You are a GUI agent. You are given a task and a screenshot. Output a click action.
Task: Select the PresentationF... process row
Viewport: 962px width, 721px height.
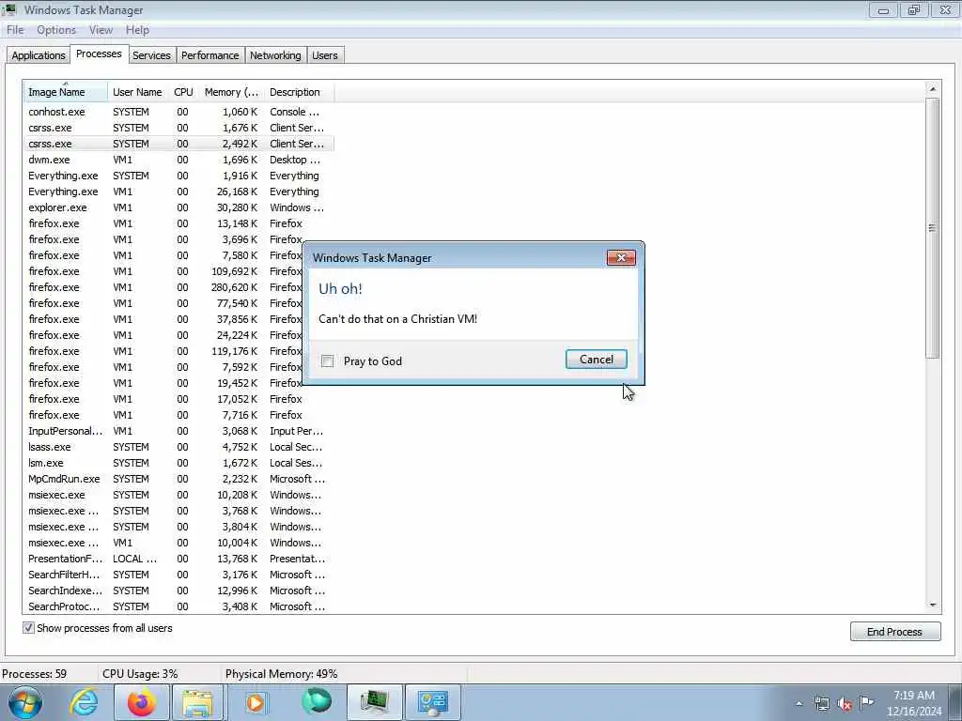click(x=179, y=559)
